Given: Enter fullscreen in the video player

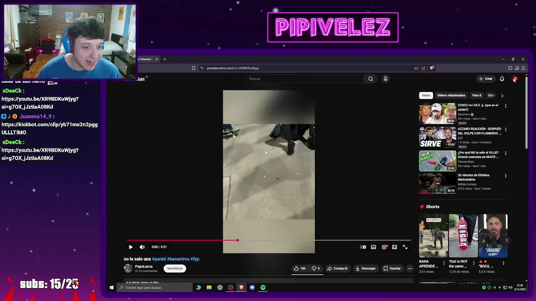Looking at the screenshot, I should pyautogui.click(x=405, y=247).
